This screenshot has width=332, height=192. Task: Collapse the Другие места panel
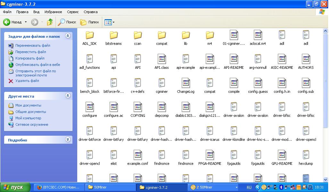(68, 96)
